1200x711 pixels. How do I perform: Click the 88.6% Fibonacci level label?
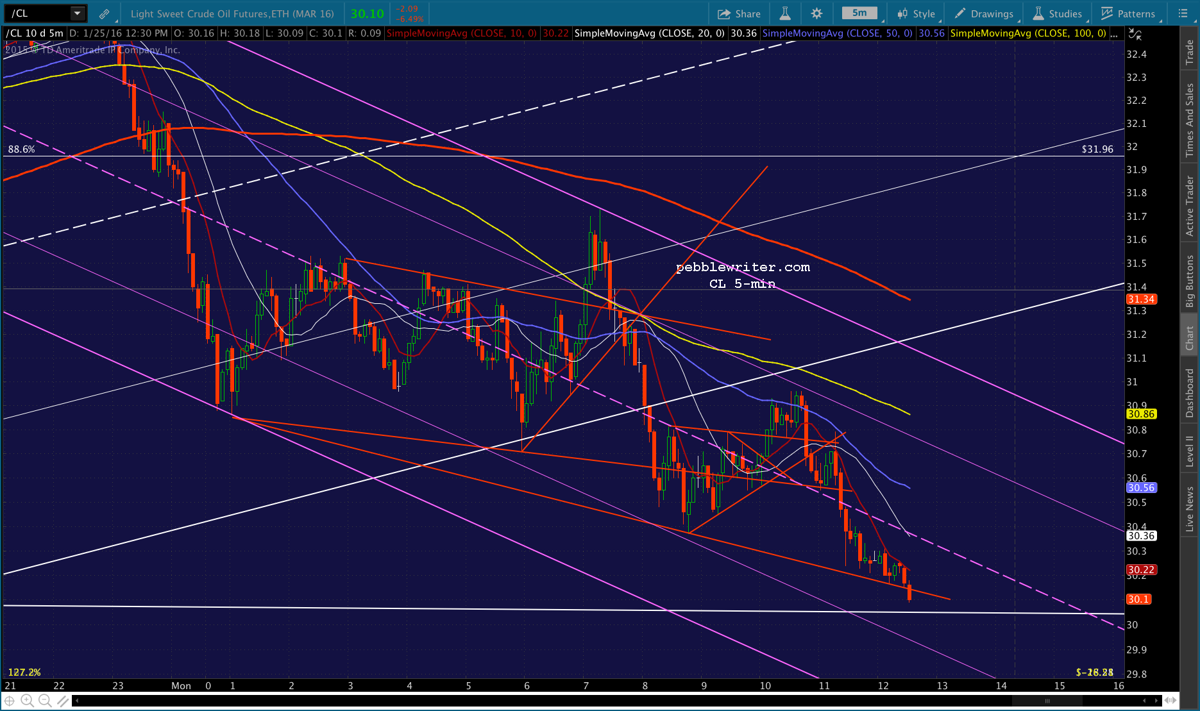coord(21,149)
